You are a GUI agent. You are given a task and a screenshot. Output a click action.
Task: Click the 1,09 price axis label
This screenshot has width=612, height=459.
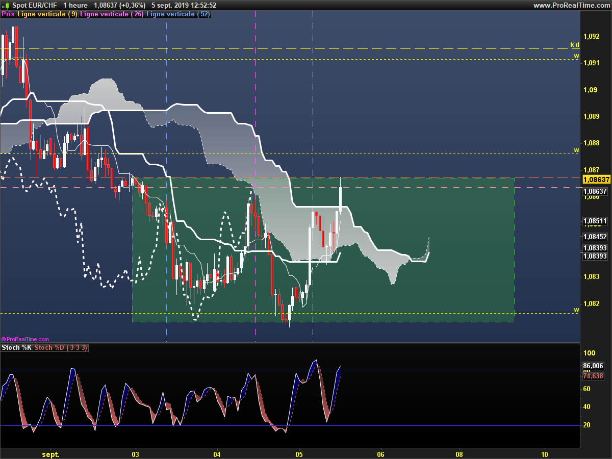590,90
